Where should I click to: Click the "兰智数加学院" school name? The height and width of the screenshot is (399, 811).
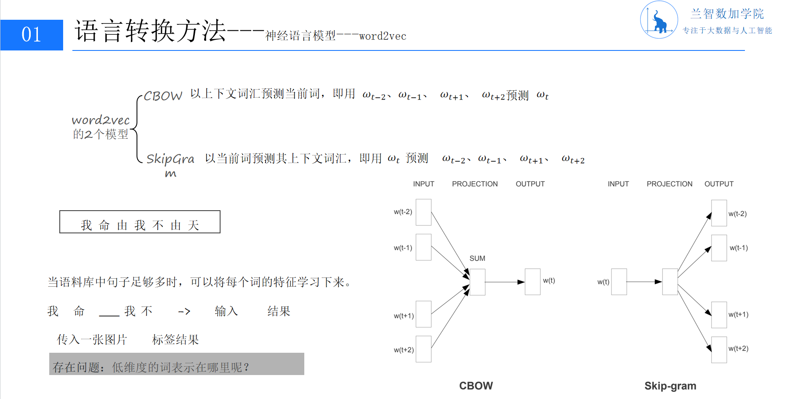727,13
